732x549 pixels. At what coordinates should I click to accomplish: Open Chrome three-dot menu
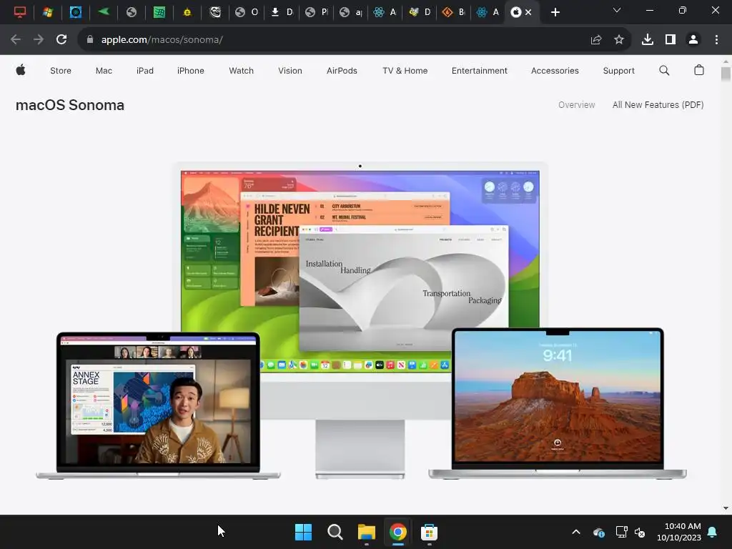tap(716, 40)
